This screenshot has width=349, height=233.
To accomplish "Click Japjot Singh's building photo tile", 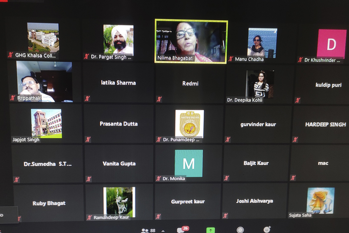I will tap(46, 123).
